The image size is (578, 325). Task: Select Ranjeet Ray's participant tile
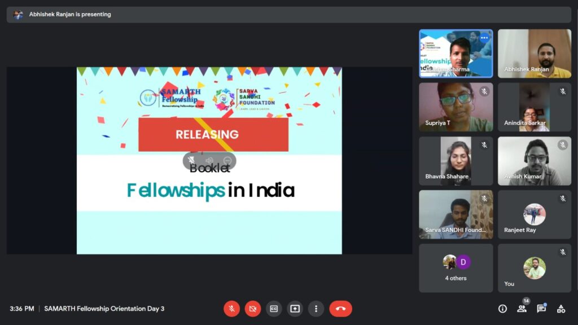[x=535, y=214]
